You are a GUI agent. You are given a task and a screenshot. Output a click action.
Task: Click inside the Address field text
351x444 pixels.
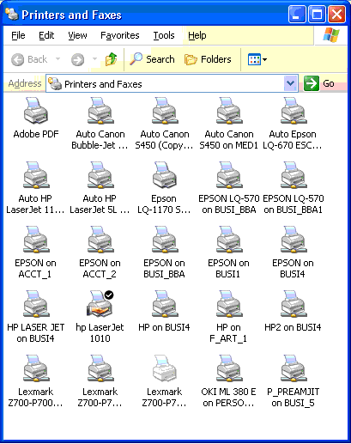166,84
